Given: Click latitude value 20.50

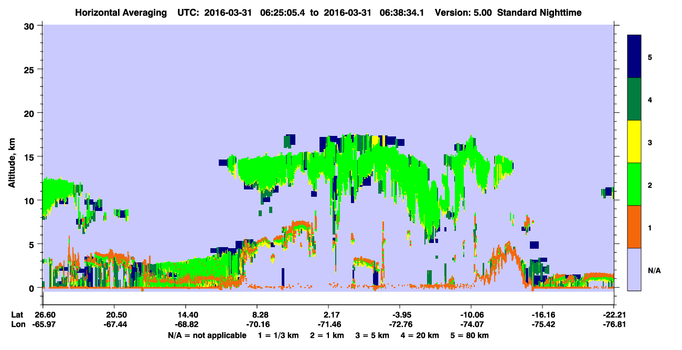Looking at the screenshot, I should [x=114, y=315].
